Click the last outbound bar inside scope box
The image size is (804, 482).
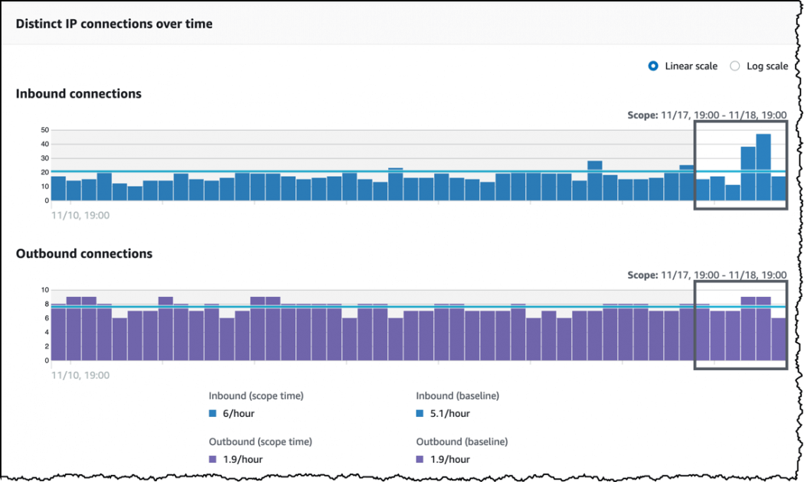[x=779, y=339]
